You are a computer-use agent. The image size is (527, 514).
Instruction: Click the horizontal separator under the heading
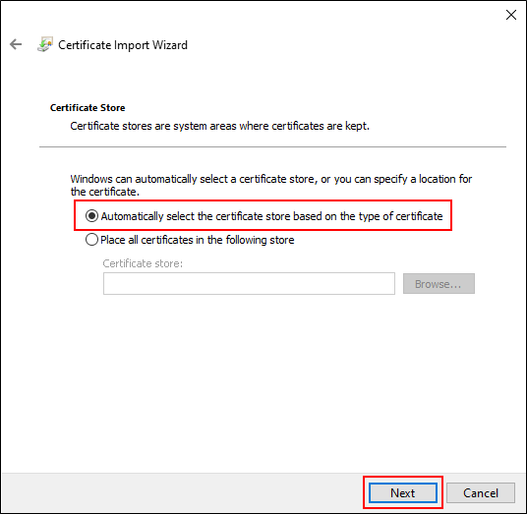click(x=272, y=146)
